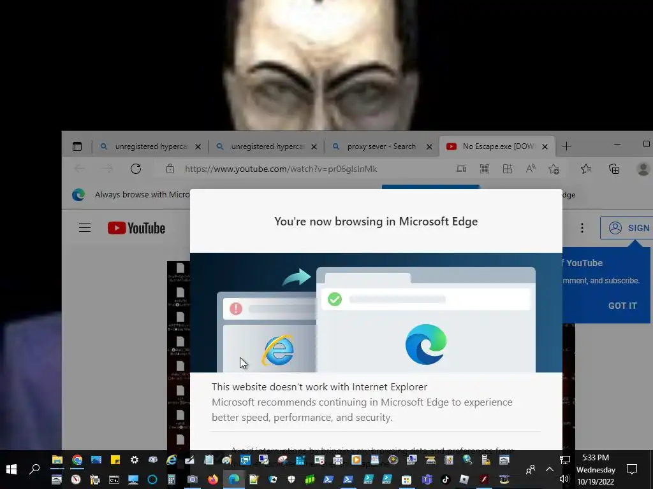Open the volume speaker icon in tray
This screenshot has height=489, width=653.
(564, 479)
